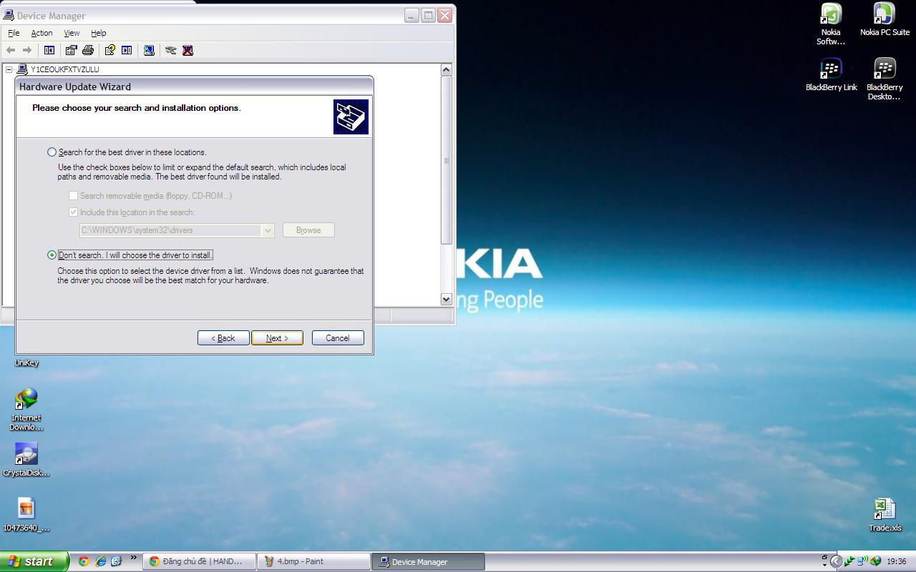Open the Action menu

click(x=42, y=33)
